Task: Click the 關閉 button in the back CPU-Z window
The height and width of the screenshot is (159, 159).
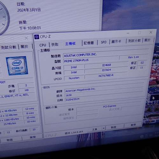Action: (x=32, y=137)
